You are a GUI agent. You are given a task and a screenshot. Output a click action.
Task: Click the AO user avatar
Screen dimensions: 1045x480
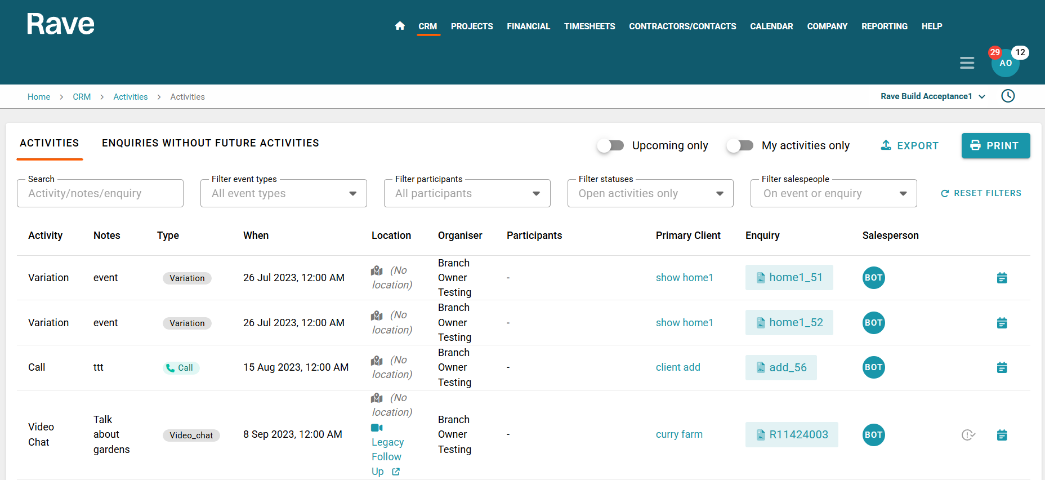pos(1005,63)
